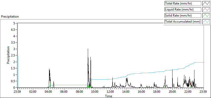
Task: Click the starting 23:59 time axis label
Action: [x=17, y=92]
